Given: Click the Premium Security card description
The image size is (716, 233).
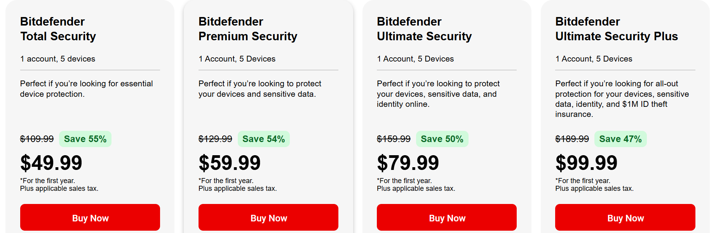Looking at the screenshot, I should pyautogui.click(x=260, y=89).
